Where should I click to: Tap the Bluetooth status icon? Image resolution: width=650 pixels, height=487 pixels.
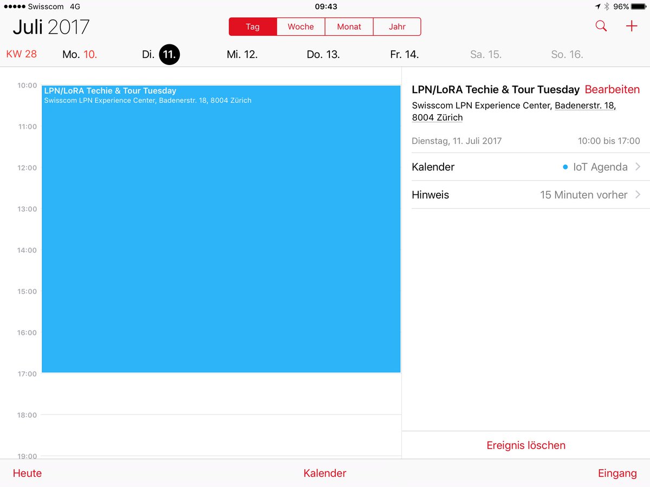click(607, 6)
